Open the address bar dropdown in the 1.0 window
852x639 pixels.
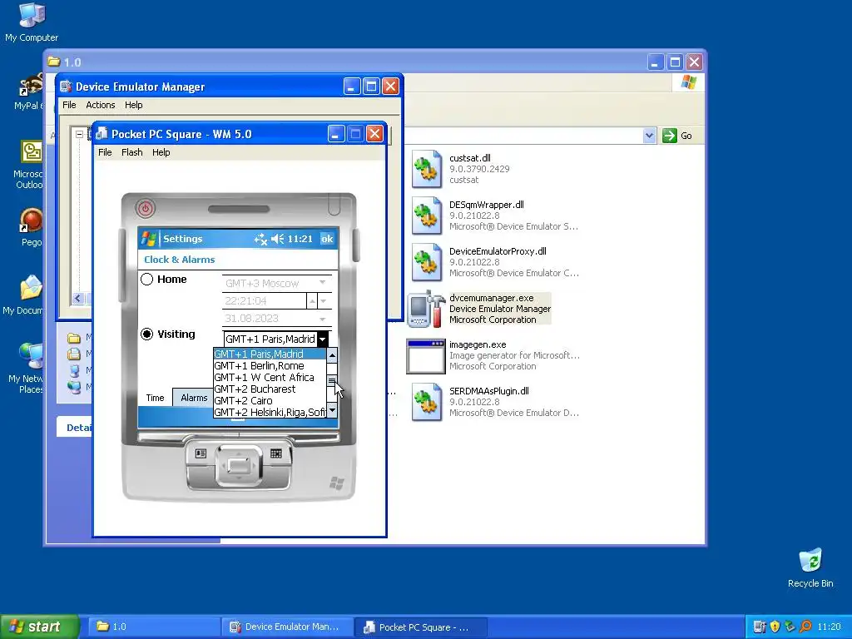649,136
